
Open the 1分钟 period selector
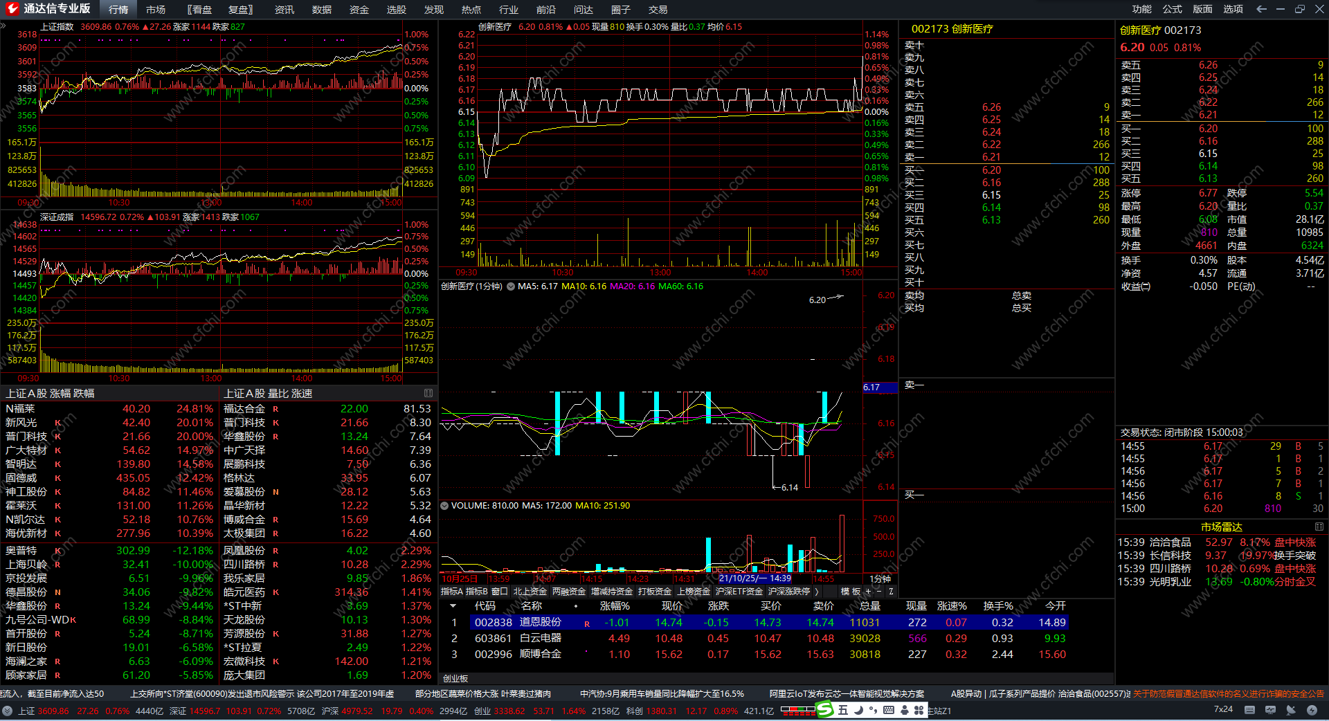(880, 578)
